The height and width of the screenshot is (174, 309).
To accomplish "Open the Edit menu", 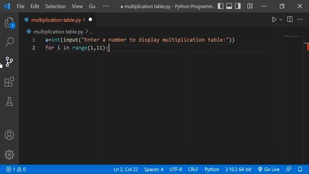I will (35, 6).
